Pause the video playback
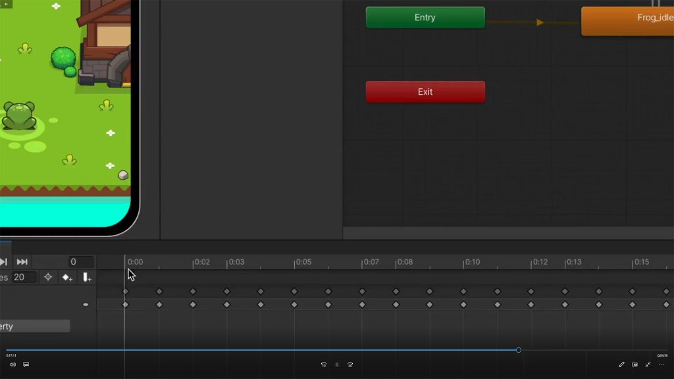Screen dimensions: 674x379 [337, 365]
